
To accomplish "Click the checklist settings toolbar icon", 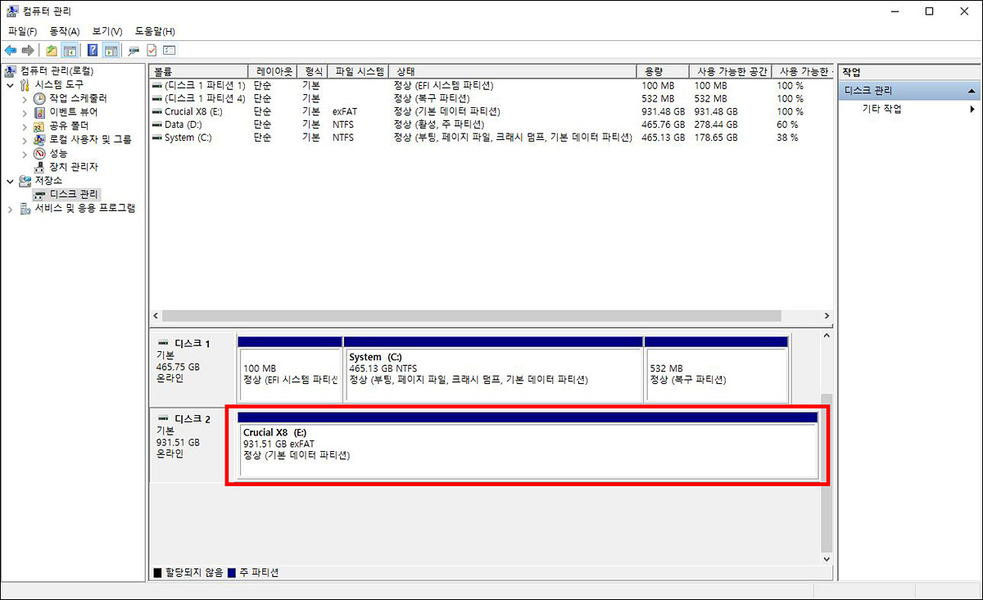I will click(x=169, y=50).
